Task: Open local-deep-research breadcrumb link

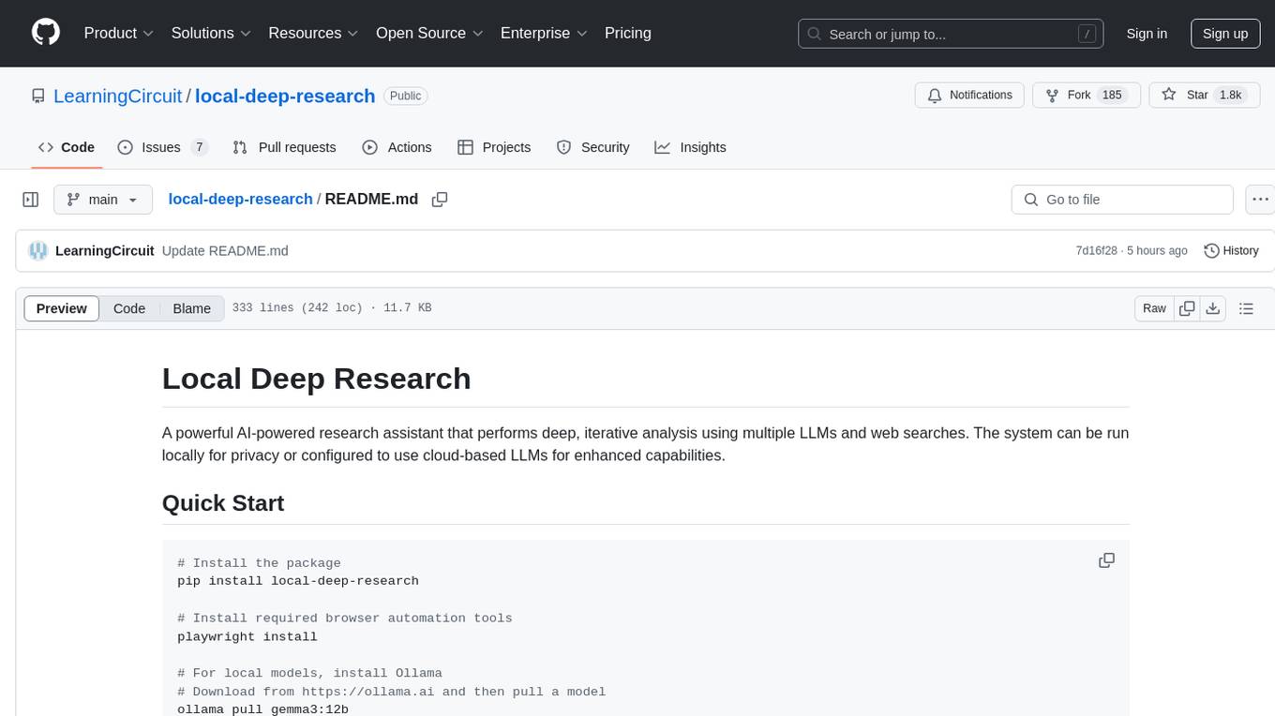Action: coord(240,199)
